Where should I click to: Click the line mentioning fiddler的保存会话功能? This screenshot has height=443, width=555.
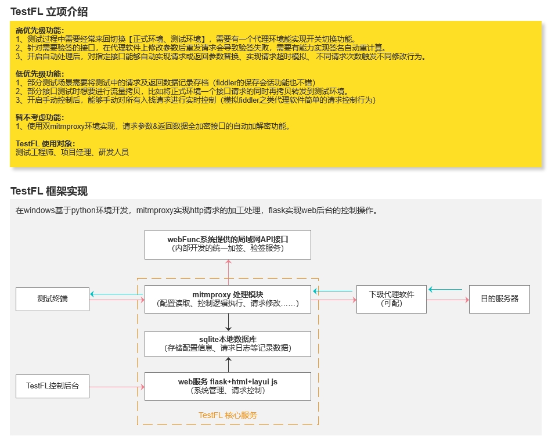tap(165, 82)
